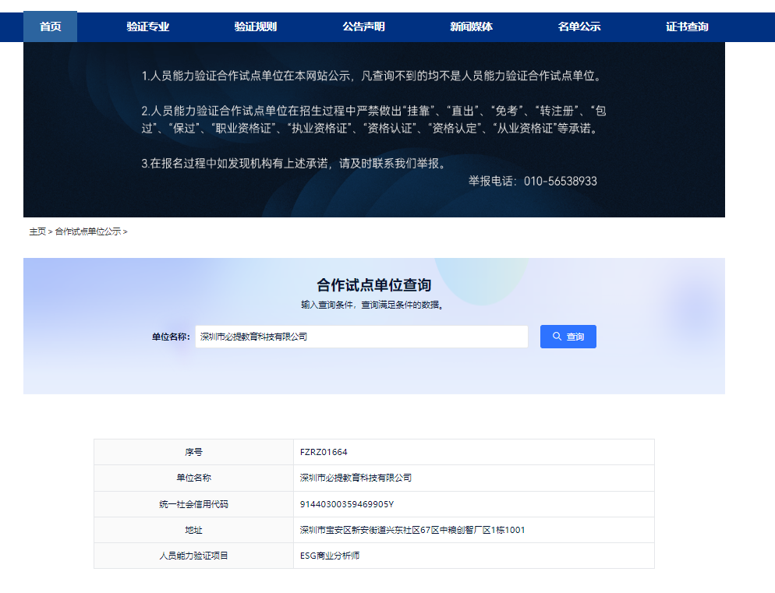Screen dimensions: 775x593
Task: Click inside the 单位名称 input field
Action: [363, 336]
